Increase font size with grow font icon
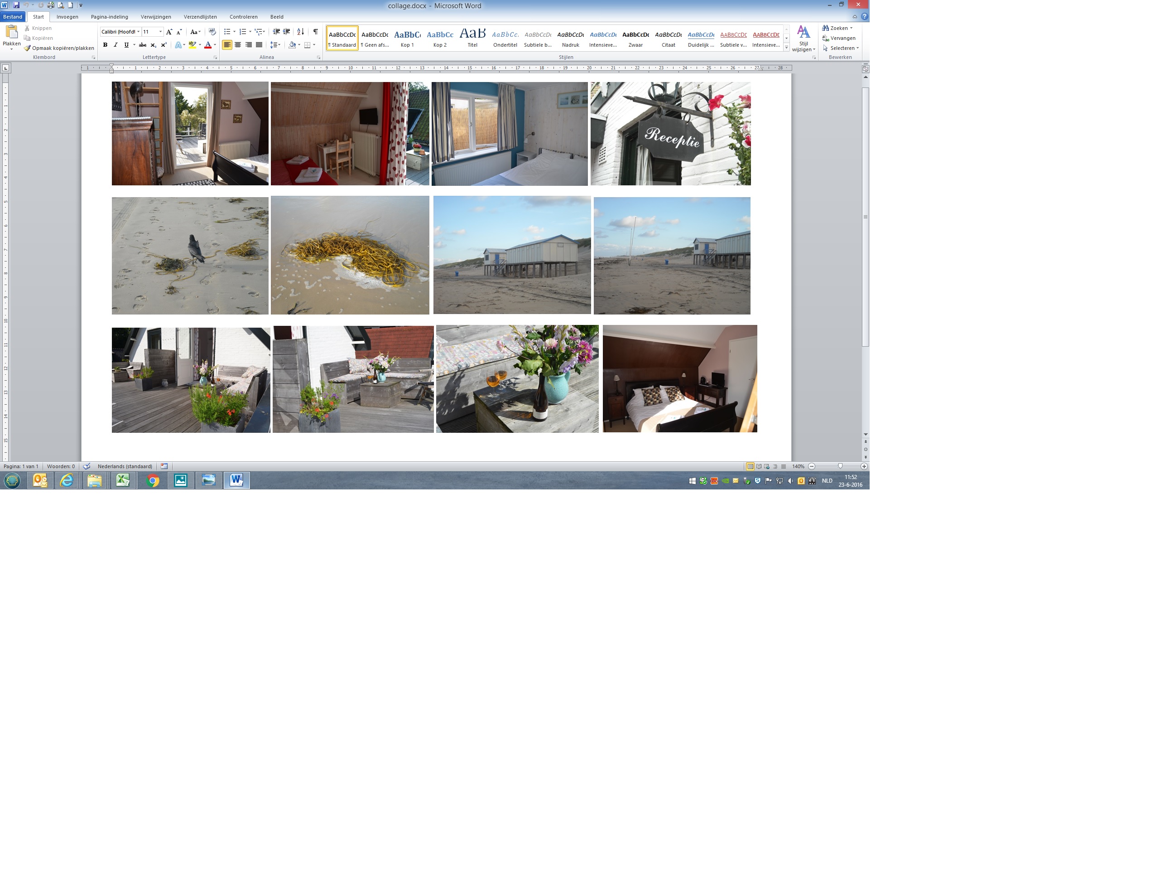This screenshot has width=1174, height=881. tap(169, 32)
